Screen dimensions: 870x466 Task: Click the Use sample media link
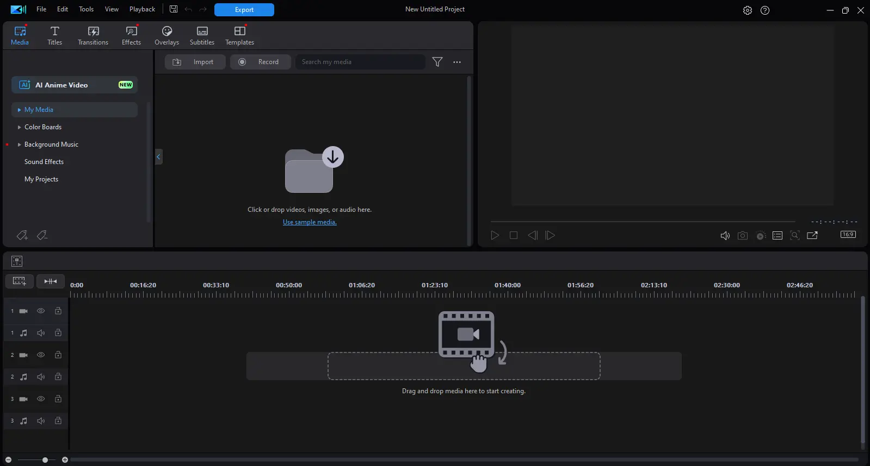tap(310, 222)
